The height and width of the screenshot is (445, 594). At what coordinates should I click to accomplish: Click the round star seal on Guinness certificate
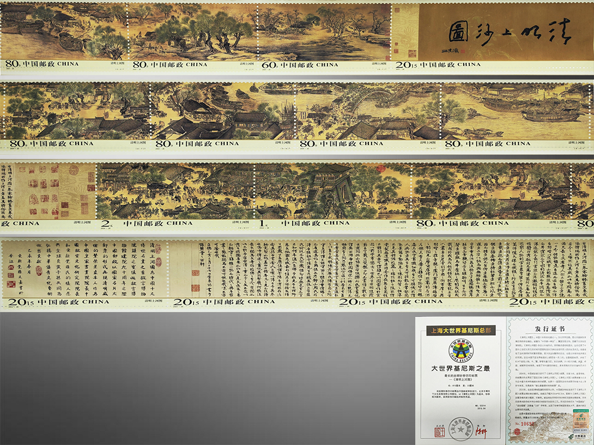(x=460, y=429)
